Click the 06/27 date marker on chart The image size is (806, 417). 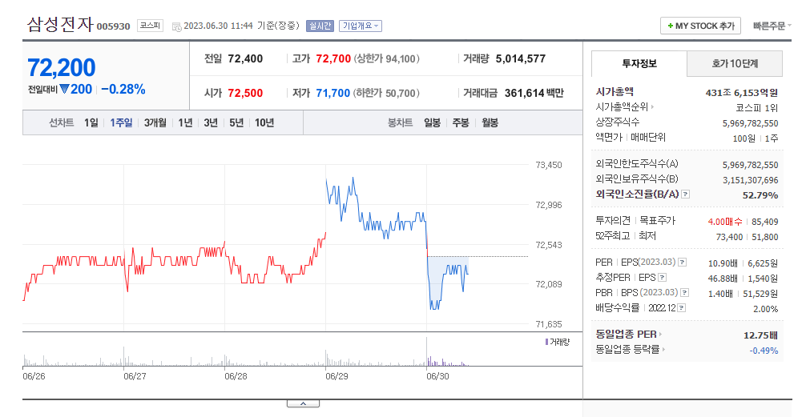tap(135, 376)
